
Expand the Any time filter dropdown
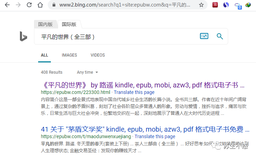point(87,72)
